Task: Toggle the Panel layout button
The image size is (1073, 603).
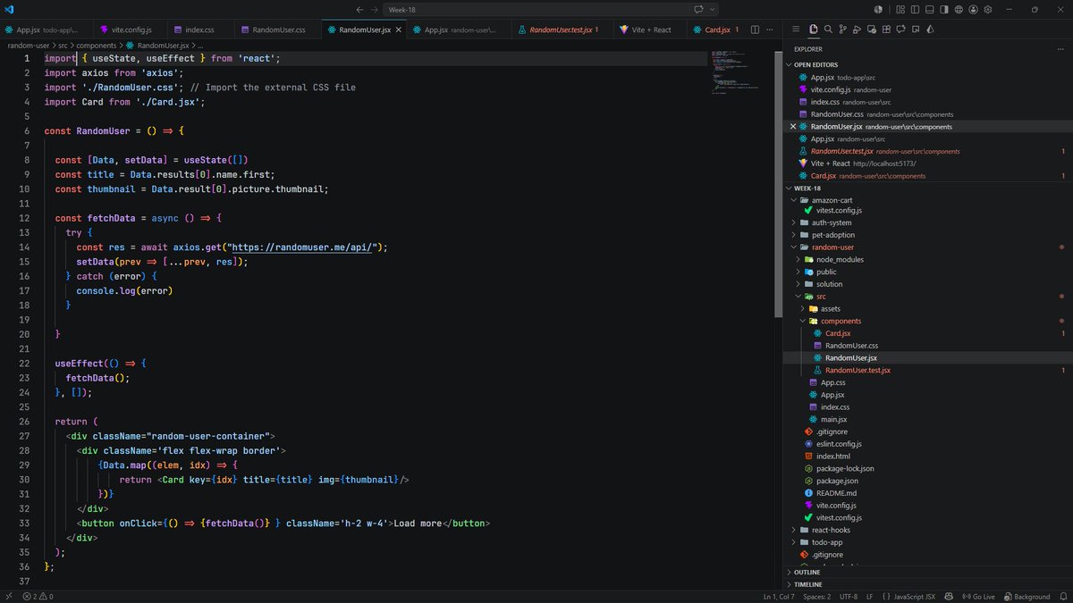Action: (x=929, y=9)
